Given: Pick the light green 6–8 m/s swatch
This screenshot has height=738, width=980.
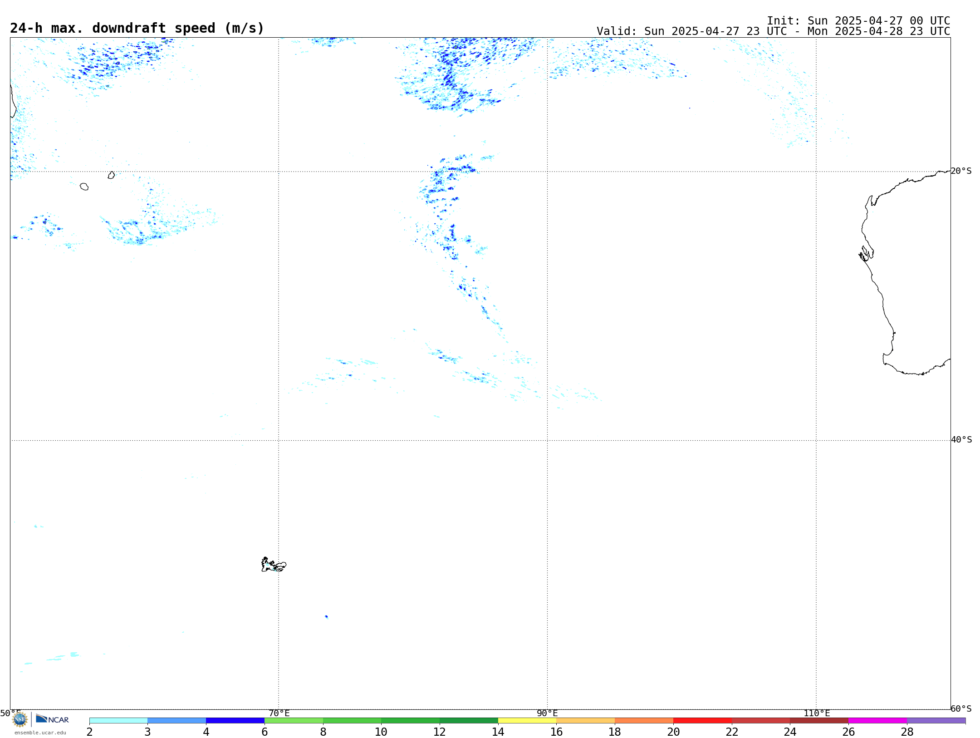Looking at the screenshot, I should [x=294, y=721].
